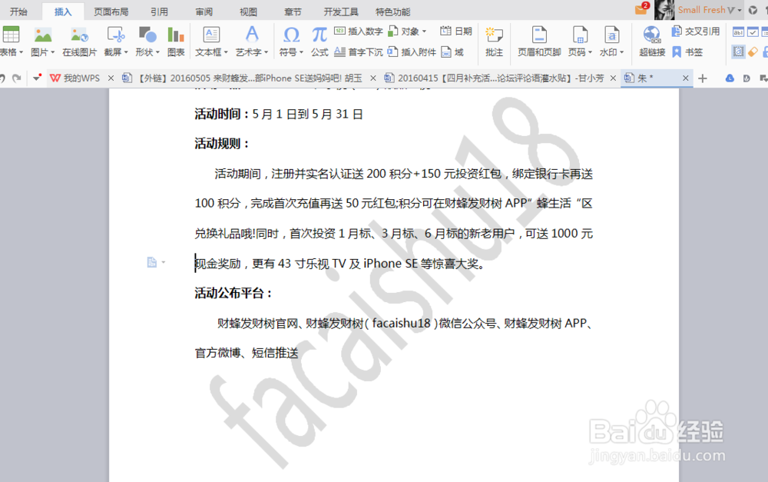The image size is (768, 482).
Task: Expand the 页码 page number dropdown
Action: tap(590, 52)
